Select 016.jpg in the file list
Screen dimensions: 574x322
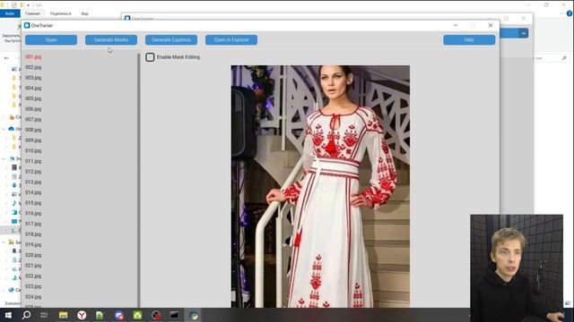(33, 213)
